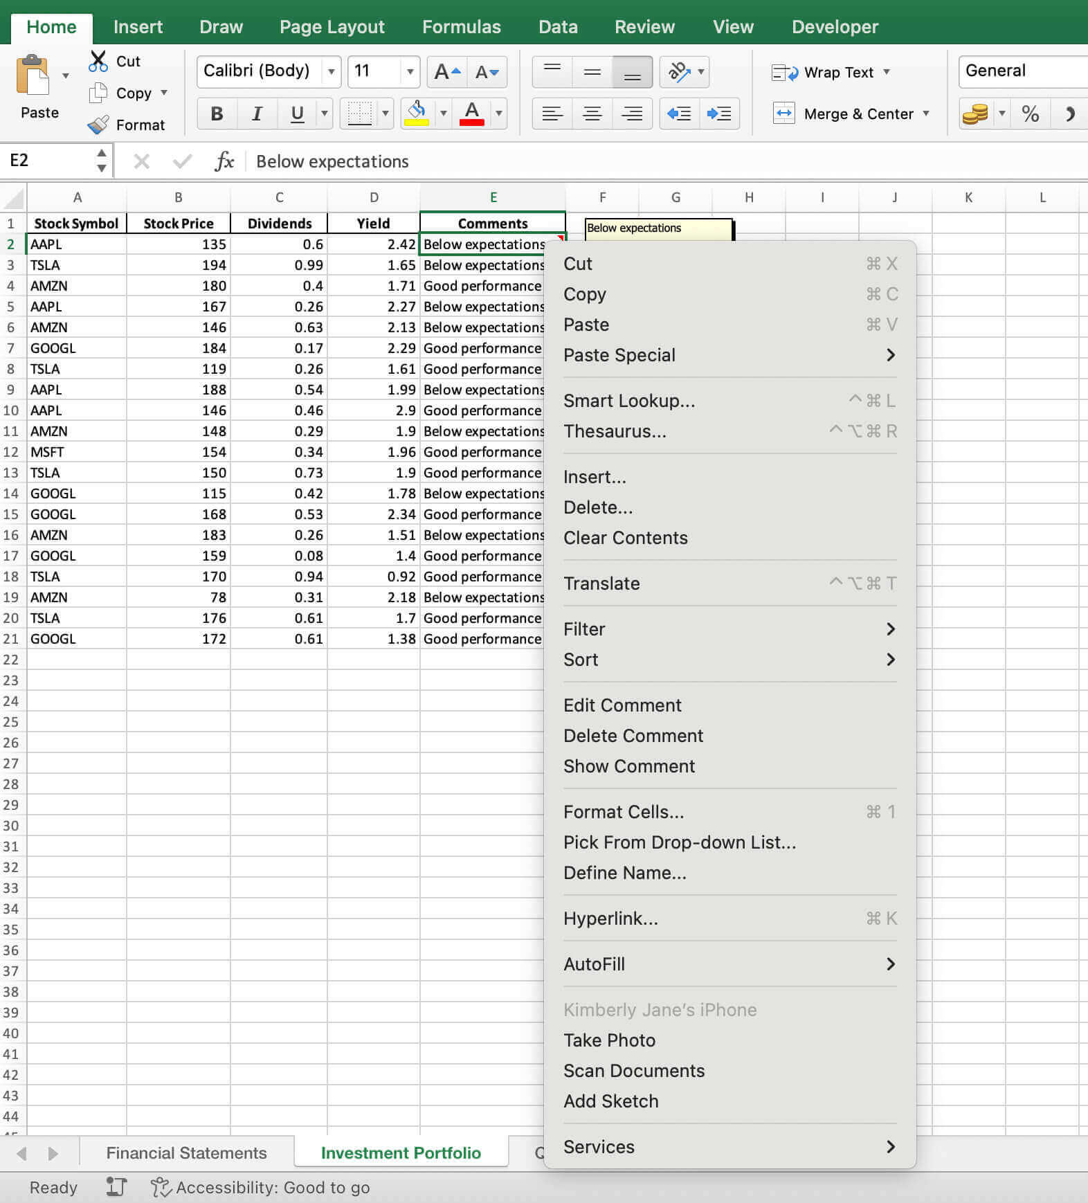Switch to the Insert ribbon tab
The image size is (1088, 1203).
click(138, 27)
